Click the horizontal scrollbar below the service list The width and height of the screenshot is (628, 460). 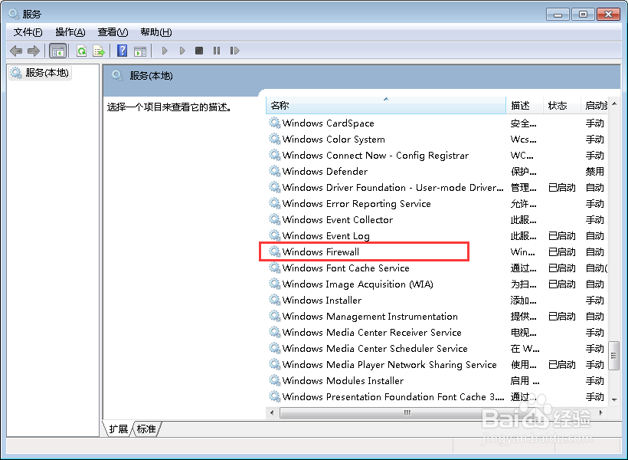click(406, 412)
